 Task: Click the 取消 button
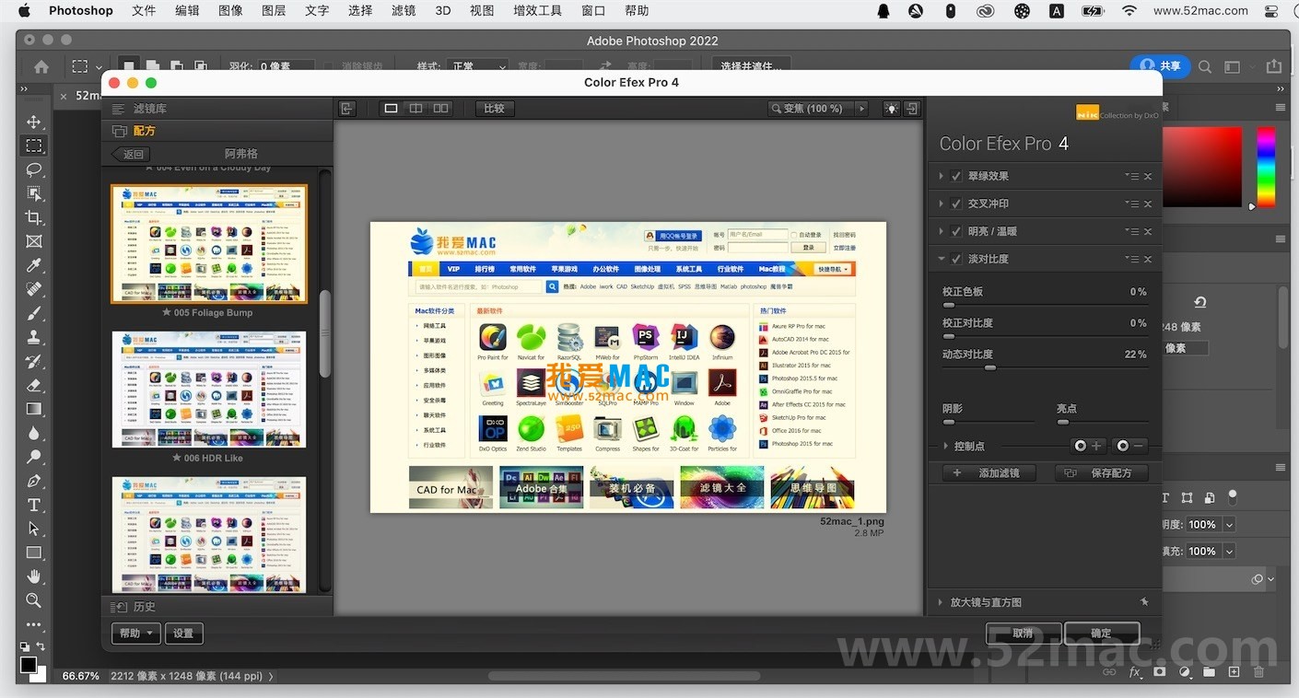(x=1024, y=633)
